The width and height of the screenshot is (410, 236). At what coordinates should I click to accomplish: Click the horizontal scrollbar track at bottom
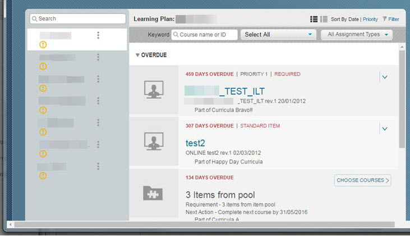(204, 224)
